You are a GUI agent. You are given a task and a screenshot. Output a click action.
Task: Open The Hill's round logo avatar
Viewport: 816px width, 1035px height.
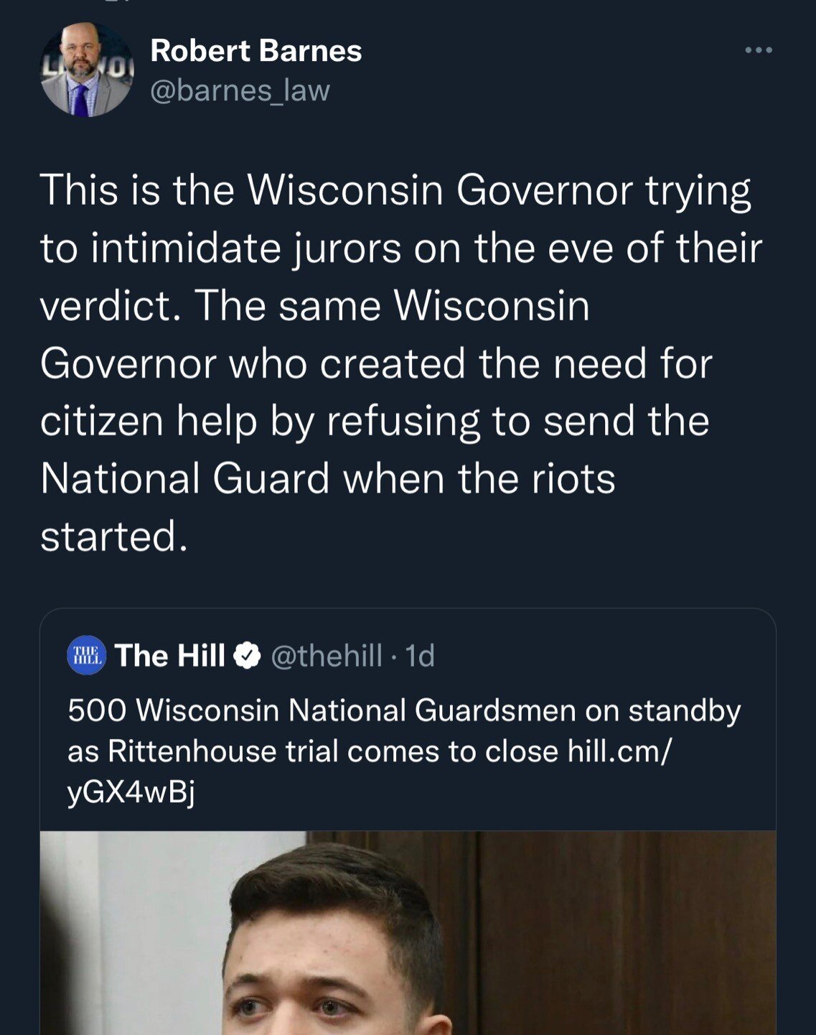[x=86, y=655]
